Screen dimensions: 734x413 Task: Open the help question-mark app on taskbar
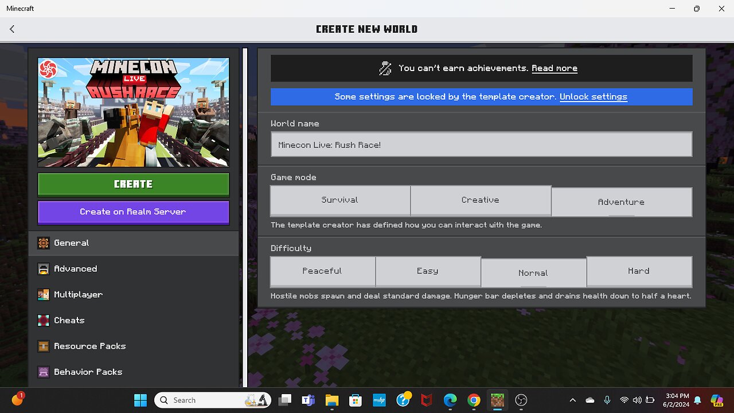pyautogui.click(x=403, y=400)
